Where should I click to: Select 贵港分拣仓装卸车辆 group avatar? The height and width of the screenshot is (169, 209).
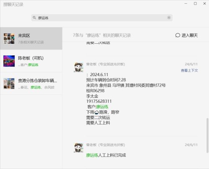[x=9, y=84]
